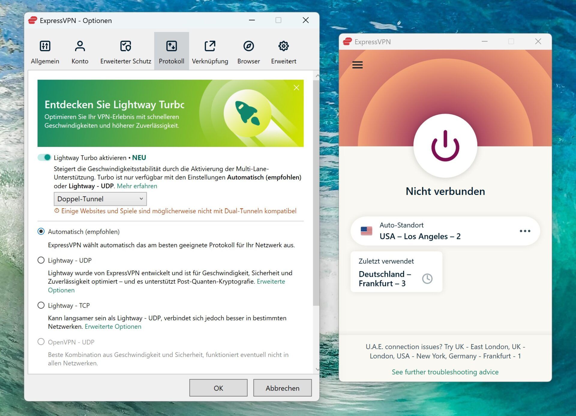Click the options panel scroll down arrow

[x=317, y=370]
